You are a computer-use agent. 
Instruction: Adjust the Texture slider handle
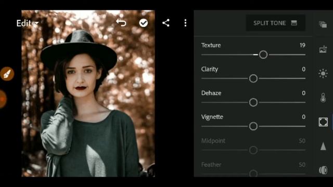click(x=263, y=55)
